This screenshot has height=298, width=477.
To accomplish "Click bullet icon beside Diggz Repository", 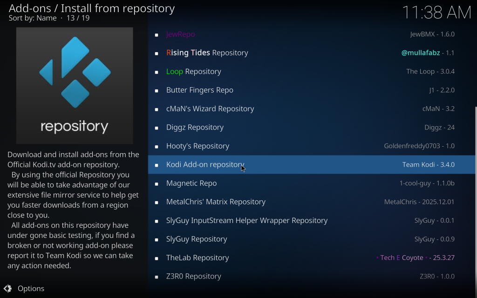I will [x=157, y=128].
